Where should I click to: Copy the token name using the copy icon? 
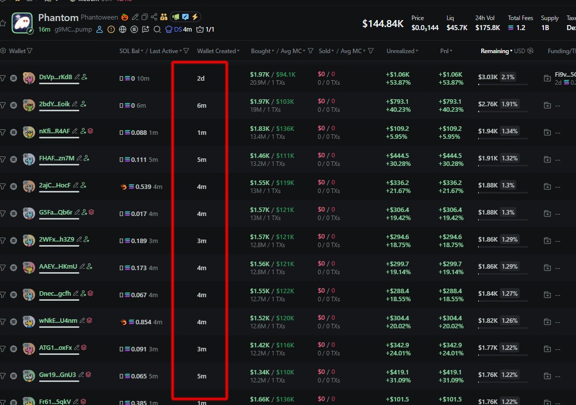point(145,18)
